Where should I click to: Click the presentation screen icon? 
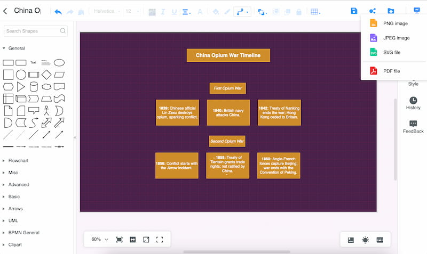417,10
